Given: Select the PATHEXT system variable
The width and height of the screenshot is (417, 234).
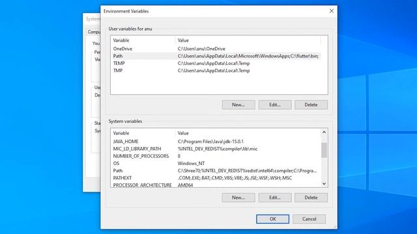Looking at the screenshot, I should click(x=216, y=178).
